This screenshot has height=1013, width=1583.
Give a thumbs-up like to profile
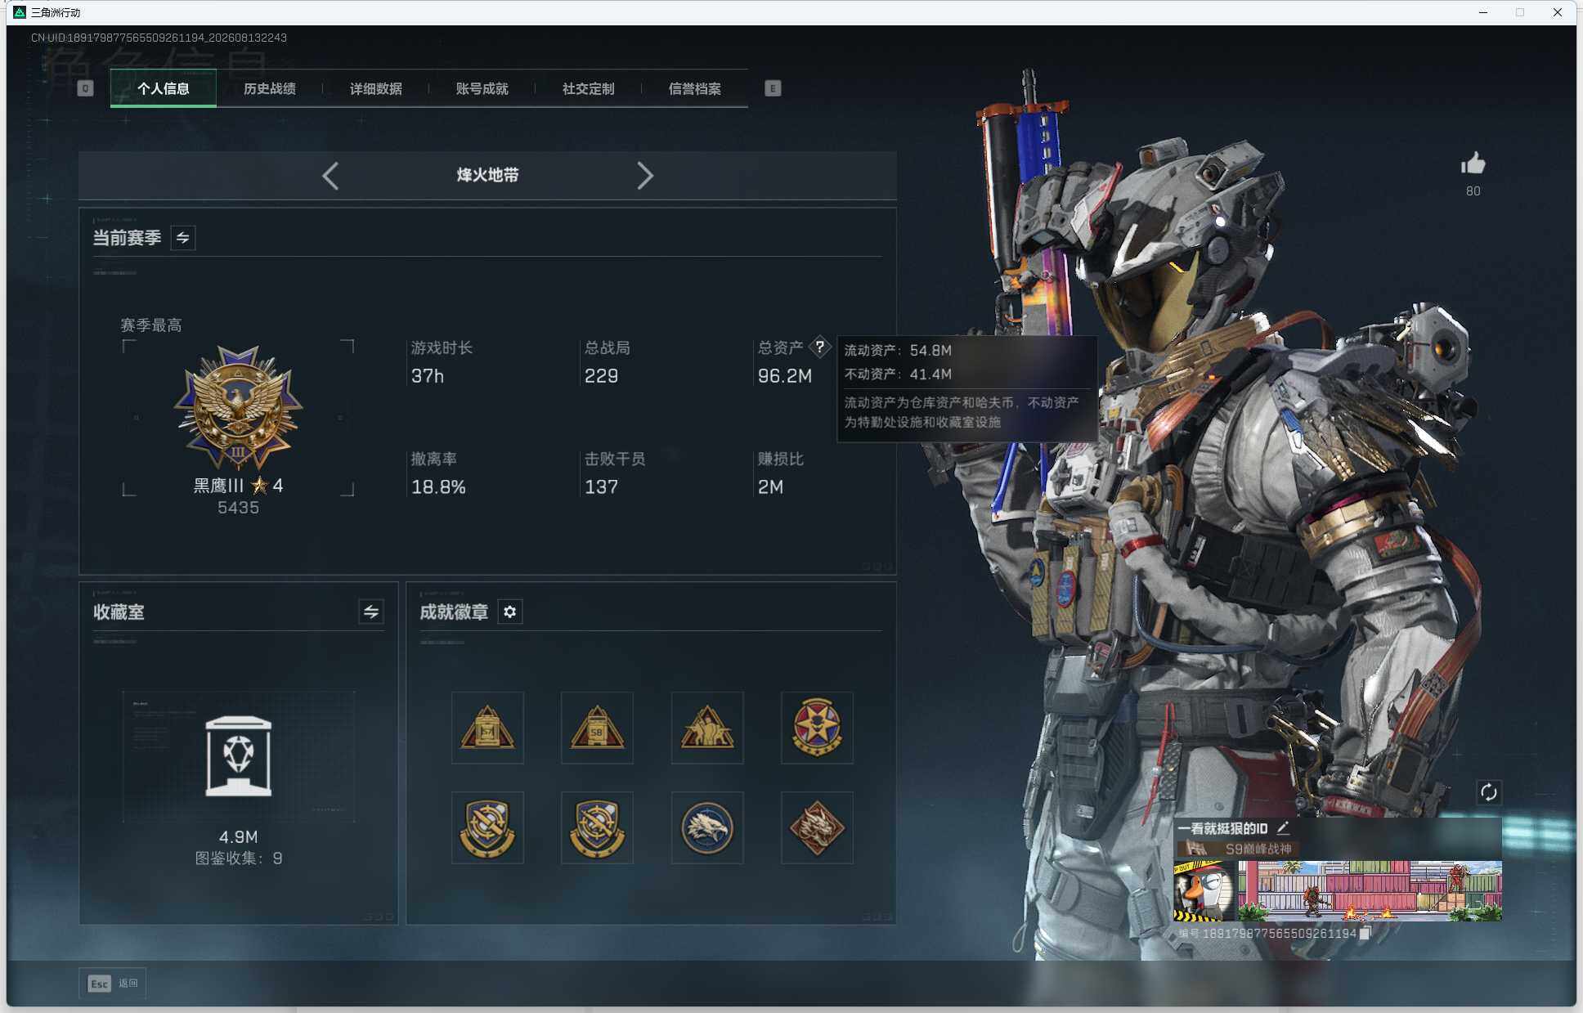(x=1473, y=164)
